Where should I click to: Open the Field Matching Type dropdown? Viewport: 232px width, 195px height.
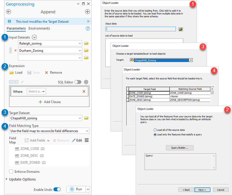coord(87,131)
